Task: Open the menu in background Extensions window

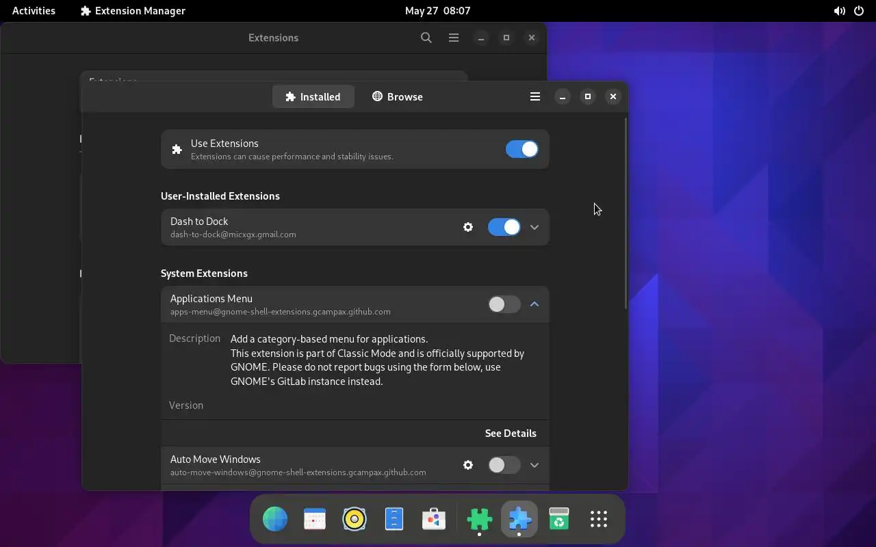Action: (x=454, y=38)
